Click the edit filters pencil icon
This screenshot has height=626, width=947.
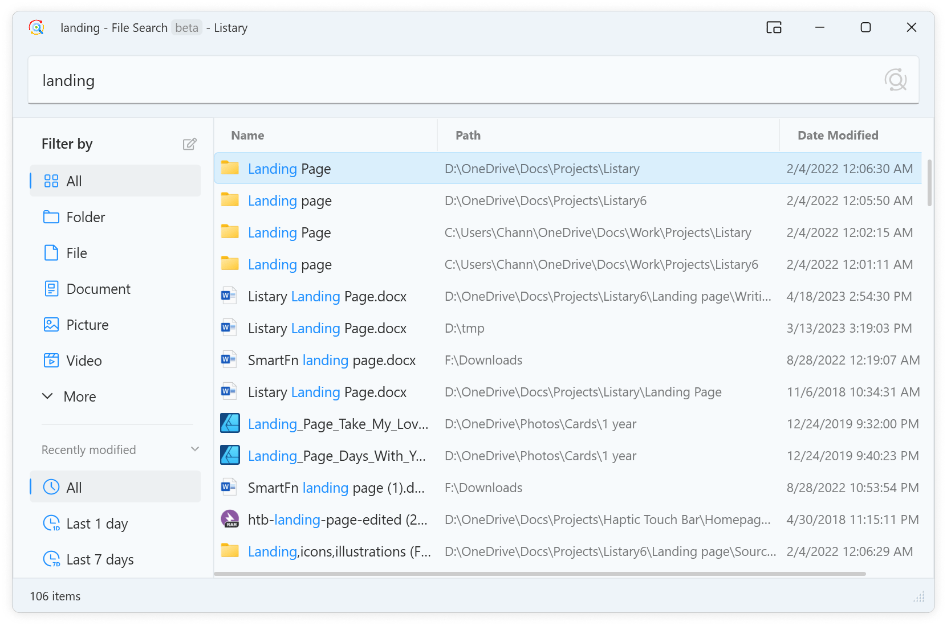[189, 144]
